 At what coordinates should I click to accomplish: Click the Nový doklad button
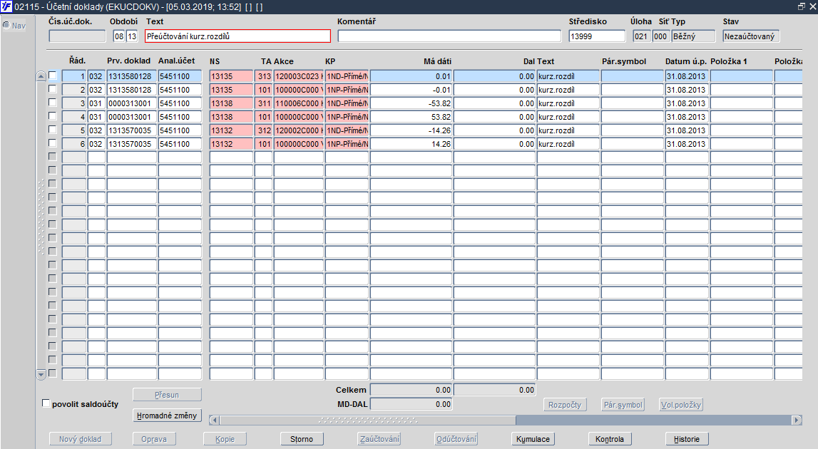point(80,439)
